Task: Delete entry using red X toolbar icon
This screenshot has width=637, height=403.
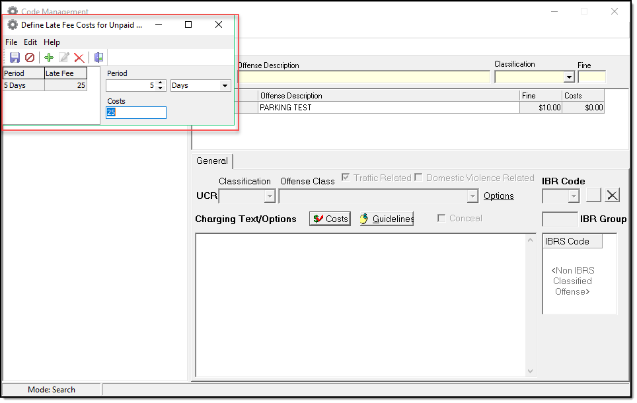Action: point(79,57)
